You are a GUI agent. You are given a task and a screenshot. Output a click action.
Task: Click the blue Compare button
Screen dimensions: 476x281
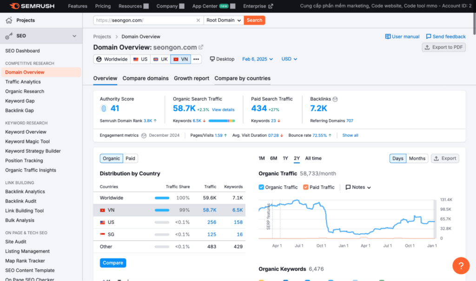pos(113,263)
